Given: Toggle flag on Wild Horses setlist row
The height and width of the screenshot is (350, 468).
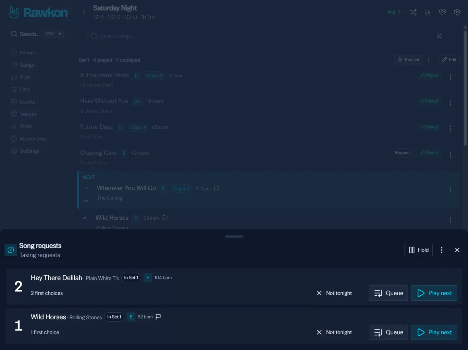Looking at the screenshot, I should (165, 218).
